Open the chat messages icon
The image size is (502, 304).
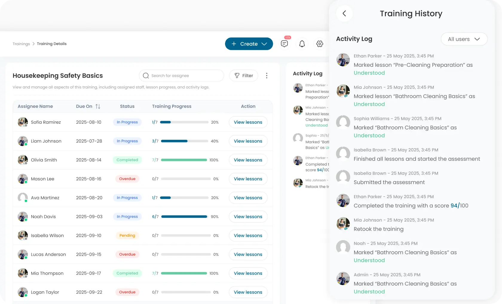point(284,44)
